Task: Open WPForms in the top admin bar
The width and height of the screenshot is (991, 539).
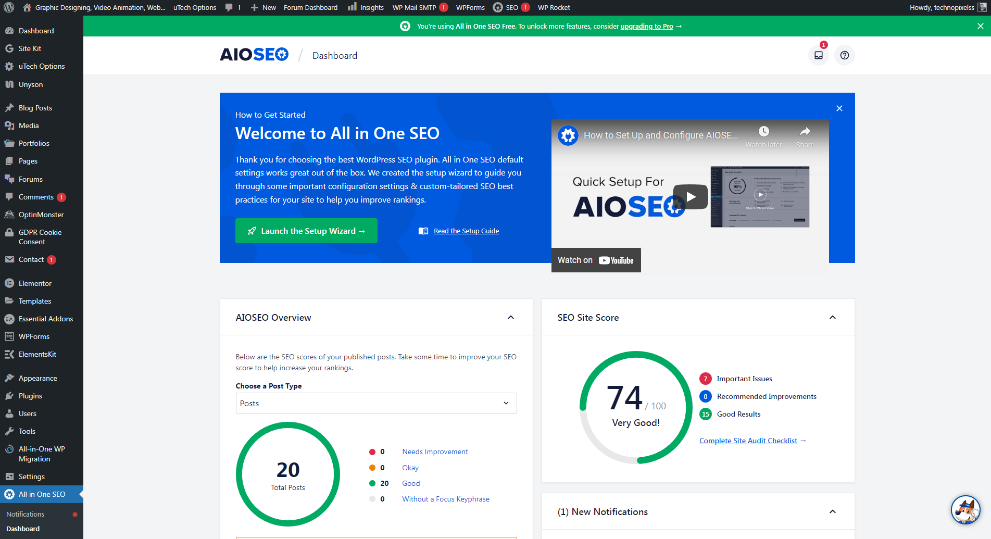Action: 470,7
